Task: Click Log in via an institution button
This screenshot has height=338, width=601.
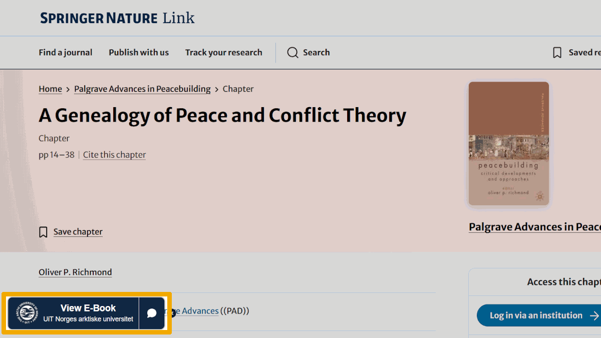Action: 539,315
